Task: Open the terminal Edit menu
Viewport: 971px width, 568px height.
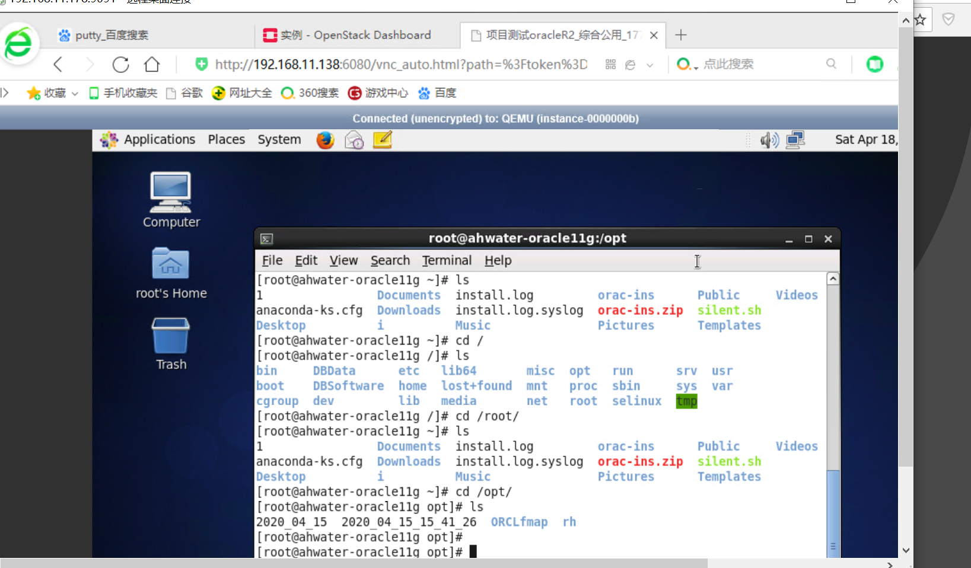Action: (306, 261)
